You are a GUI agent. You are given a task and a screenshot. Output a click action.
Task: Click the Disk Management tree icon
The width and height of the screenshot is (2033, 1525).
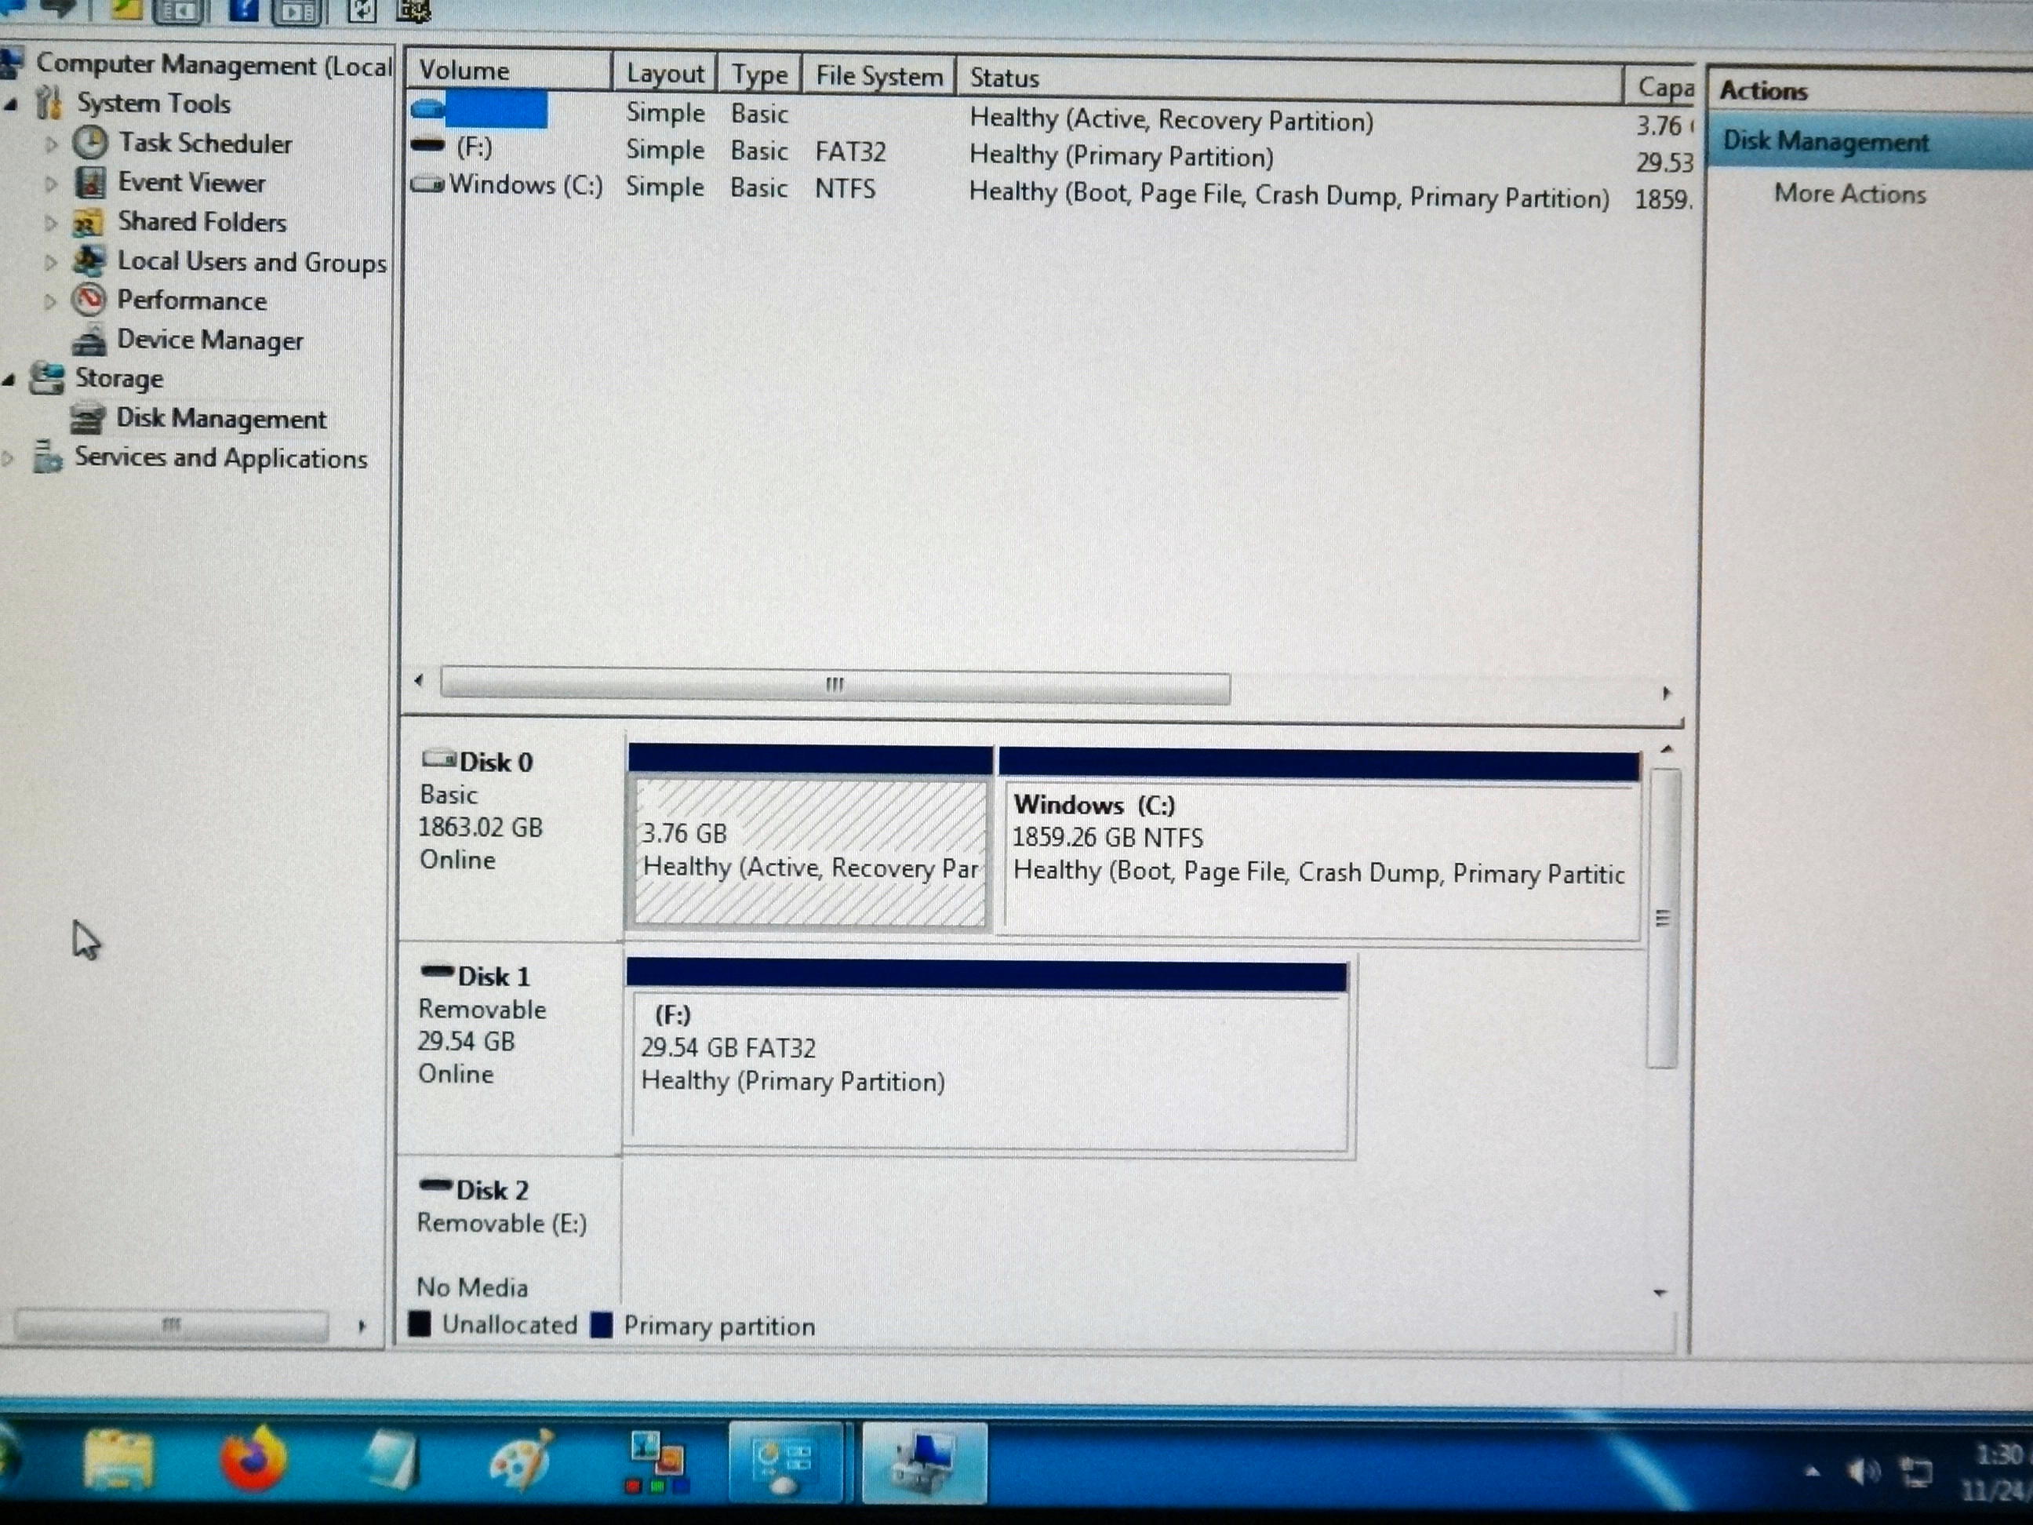coord(87,419)
